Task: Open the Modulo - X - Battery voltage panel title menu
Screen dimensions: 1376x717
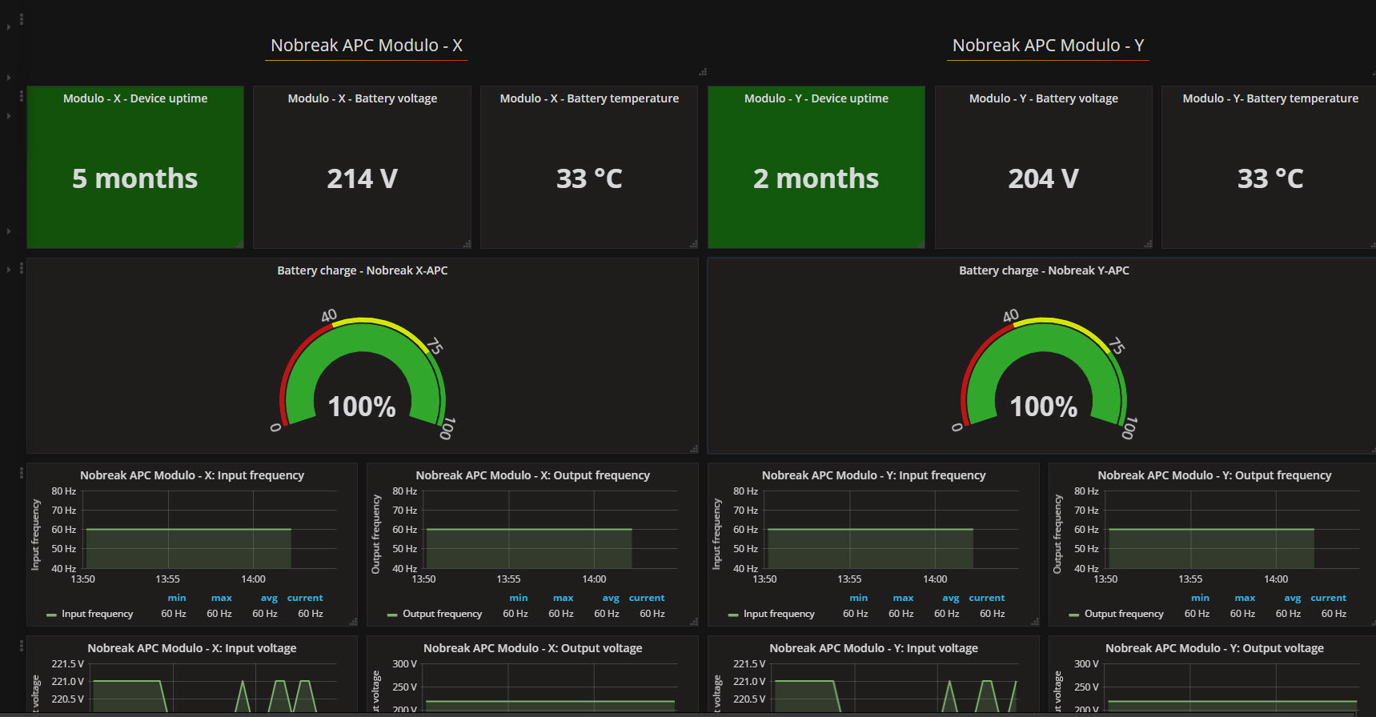Action: pyautogui.click(x=363, y=98)
